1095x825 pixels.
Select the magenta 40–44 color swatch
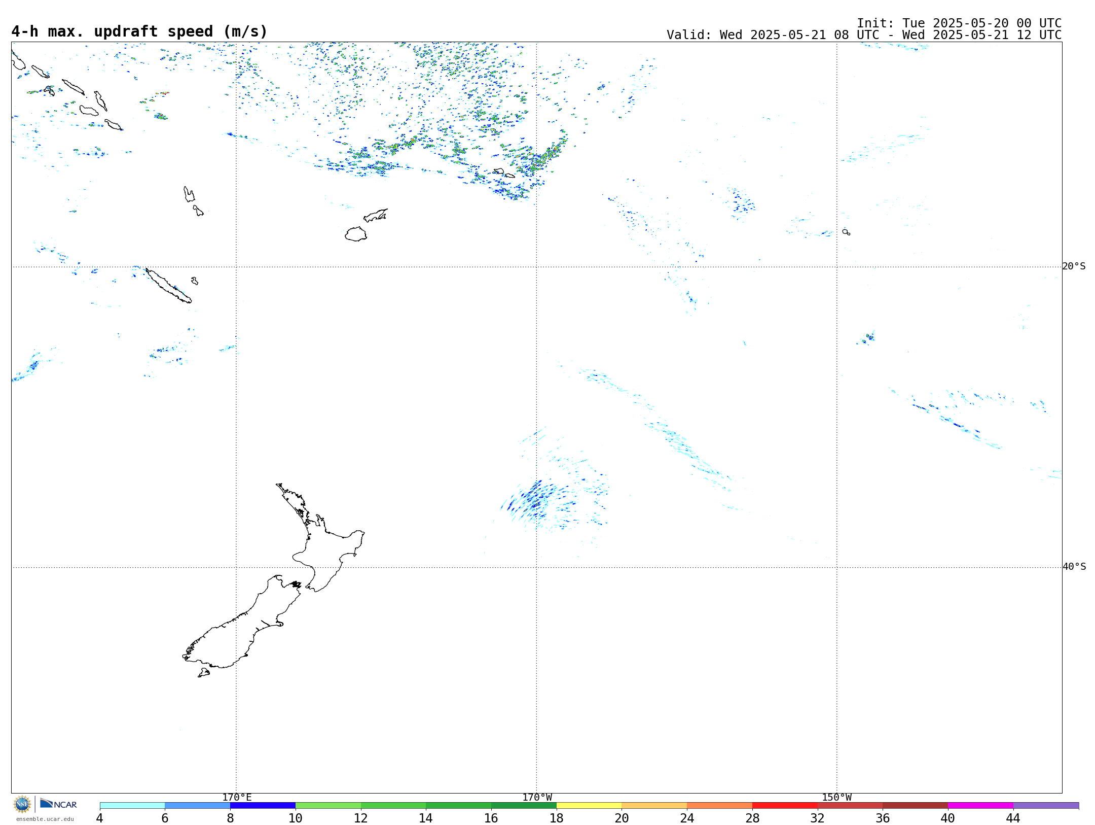pos(980,805)
